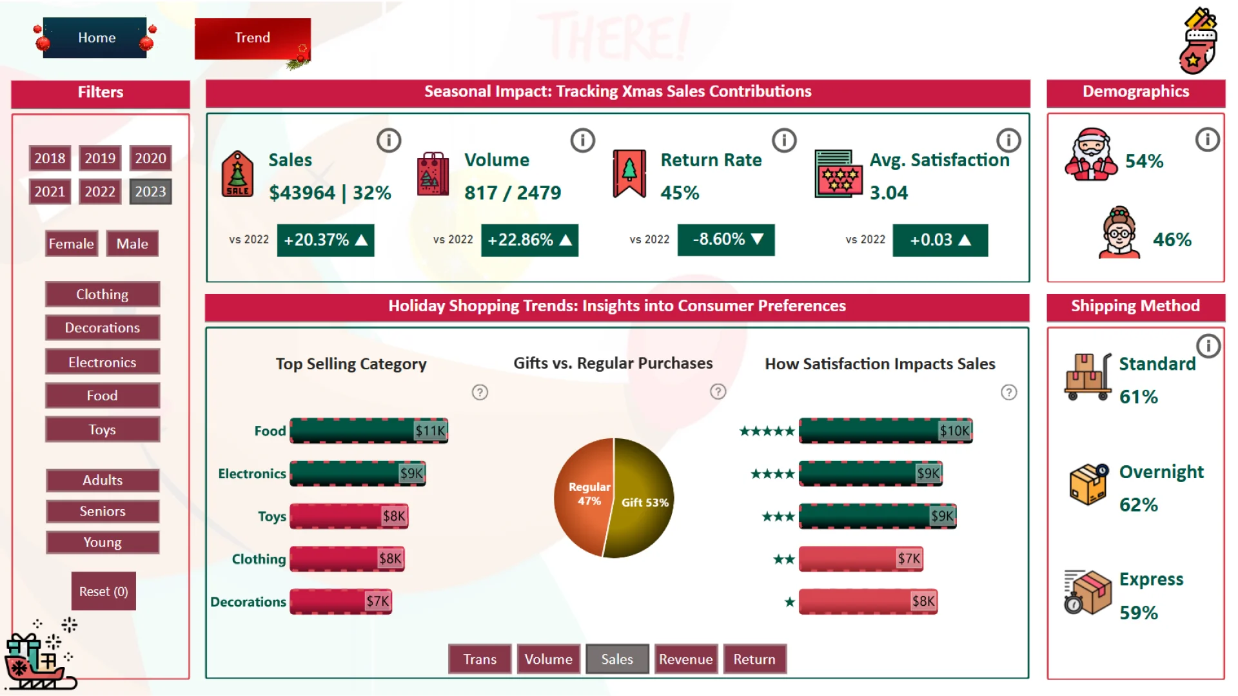
Task: Open the Shipping Method info icon
Action: 1209,346
